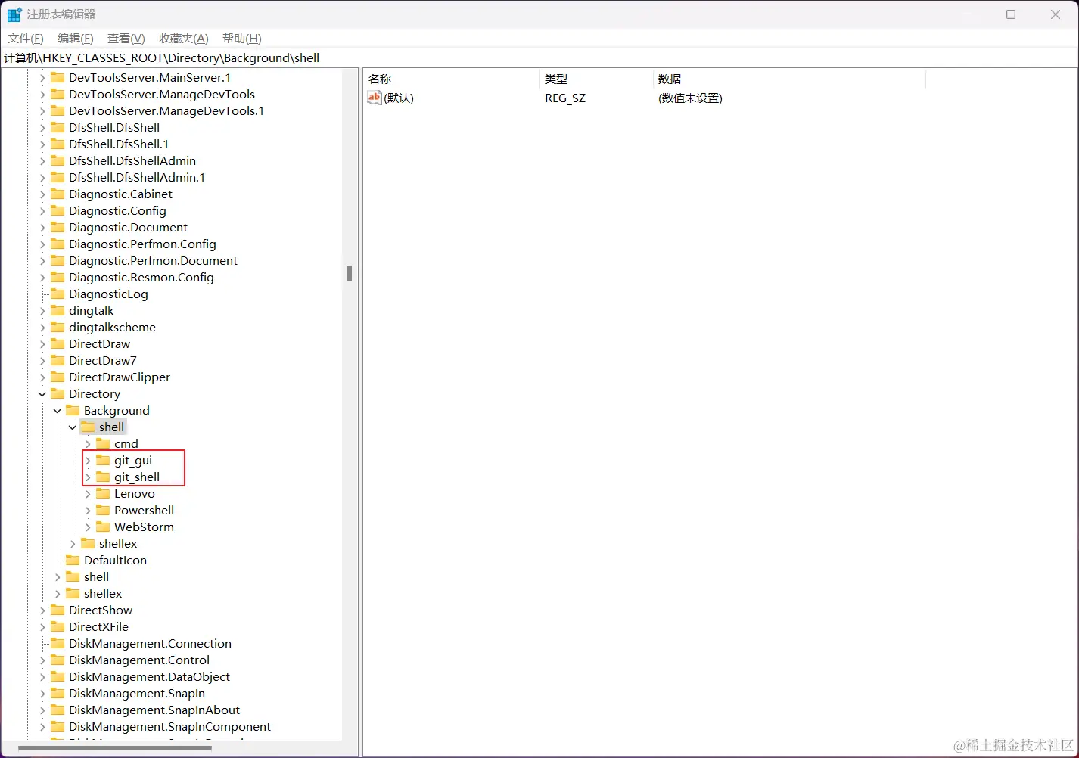Screen dimensions: 1079x758
Task: Open the 查看(V) menu
Action: 126,39
